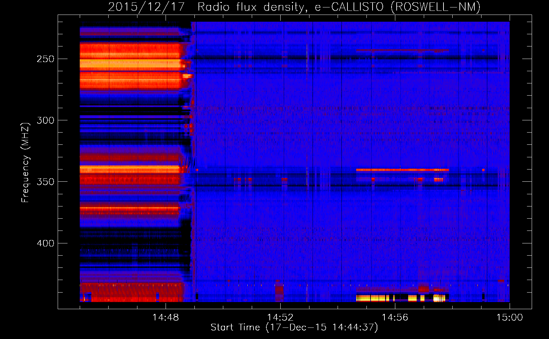This screenshot has height=339, width=549.
Task: Select the 350 frequency tick label
Action: tap(45, 182)
